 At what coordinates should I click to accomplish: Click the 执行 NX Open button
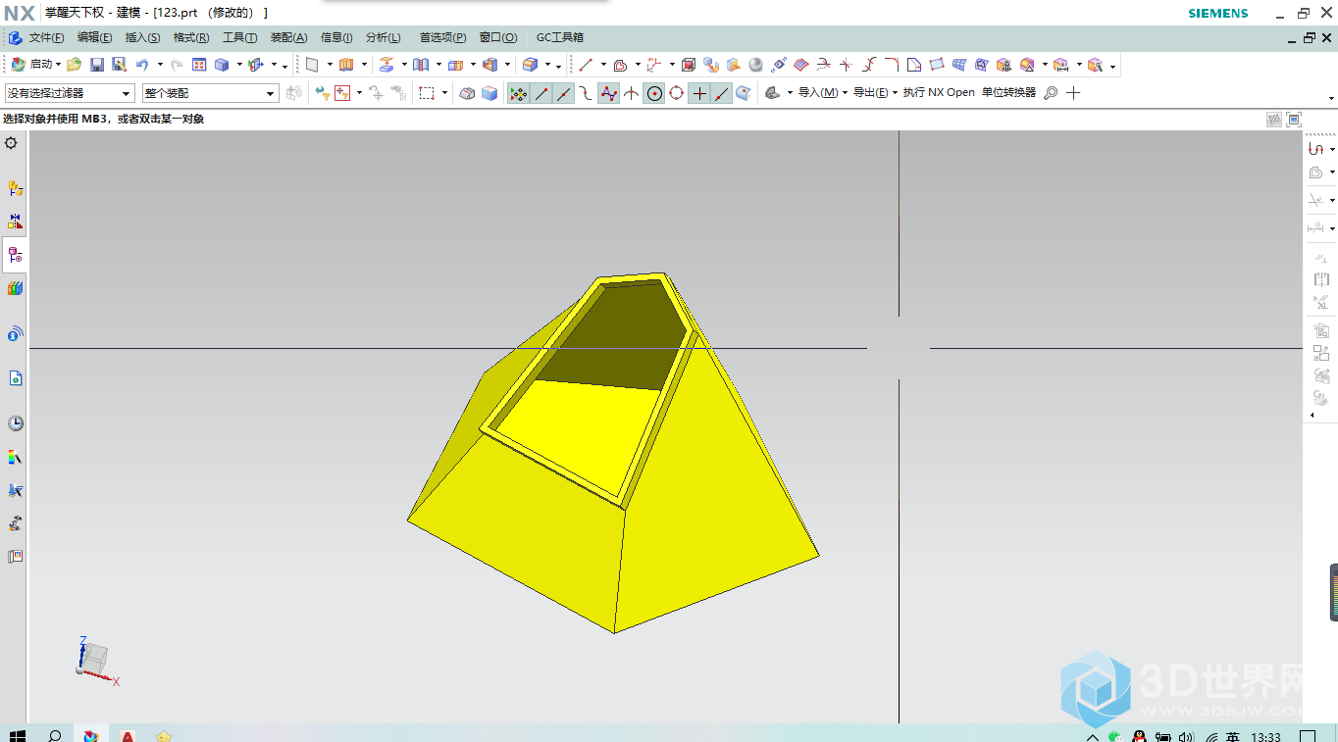939,93
